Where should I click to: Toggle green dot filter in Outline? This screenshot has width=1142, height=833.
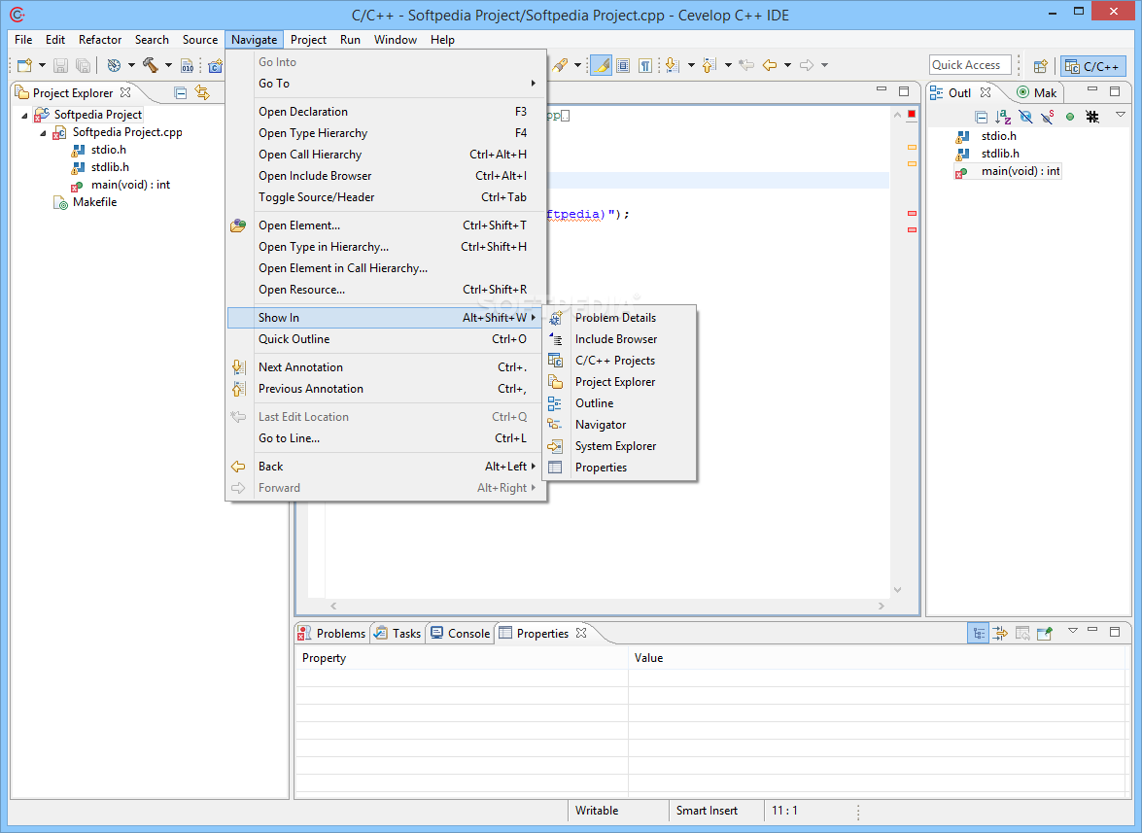pyautogui.click(x=1070, y=117)
